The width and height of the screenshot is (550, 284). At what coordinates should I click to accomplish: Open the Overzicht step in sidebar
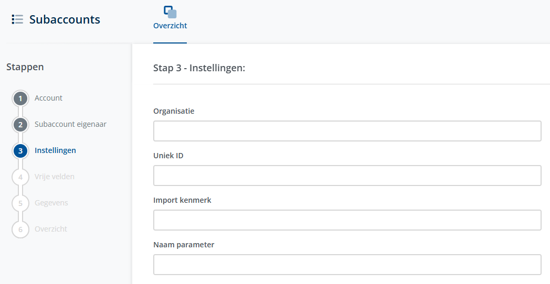click(x=51, y=229)
